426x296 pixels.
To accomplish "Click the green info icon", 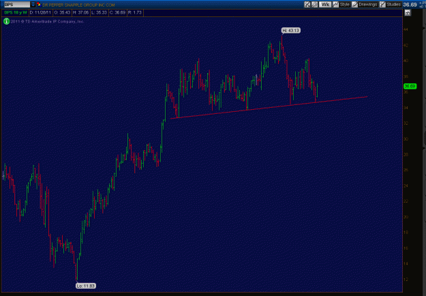I will pyautogui.click(x=6, y=21).
